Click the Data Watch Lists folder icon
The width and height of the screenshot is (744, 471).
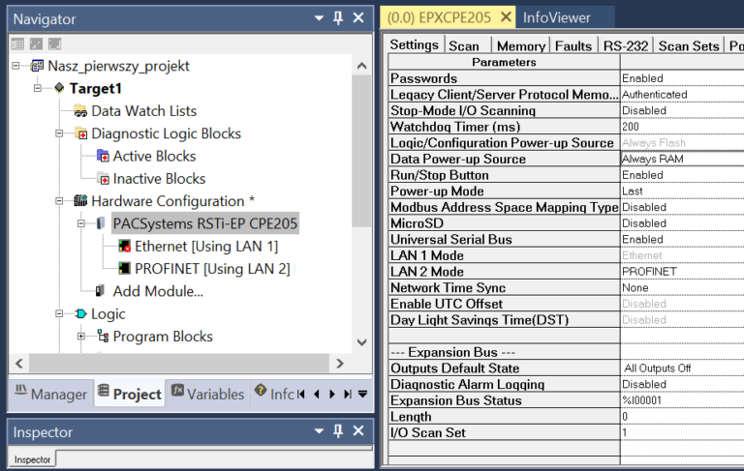tap(81, 111)
